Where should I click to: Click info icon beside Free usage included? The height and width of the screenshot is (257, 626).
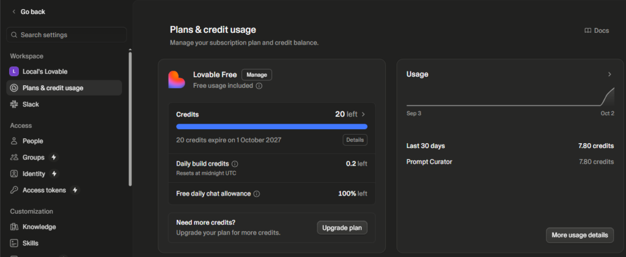(259, 86)
